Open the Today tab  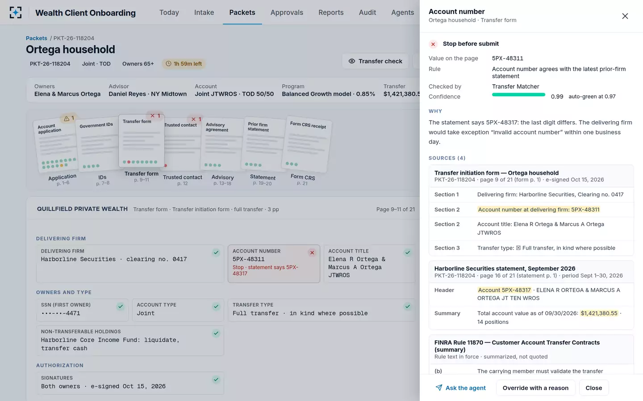169,12
